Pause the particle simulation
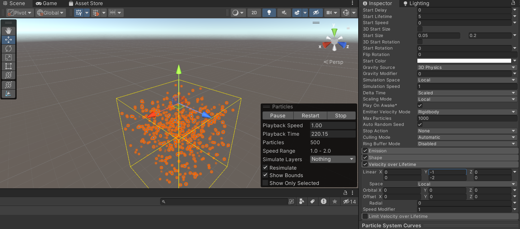The image size is (520, 229). pos(278,116)
